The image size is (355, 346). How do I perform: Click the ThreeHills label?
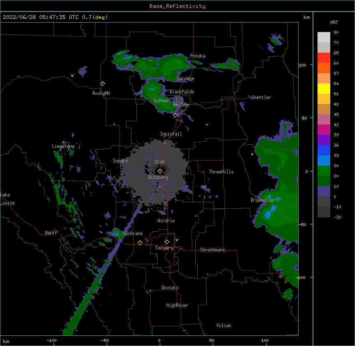(221, 172)
